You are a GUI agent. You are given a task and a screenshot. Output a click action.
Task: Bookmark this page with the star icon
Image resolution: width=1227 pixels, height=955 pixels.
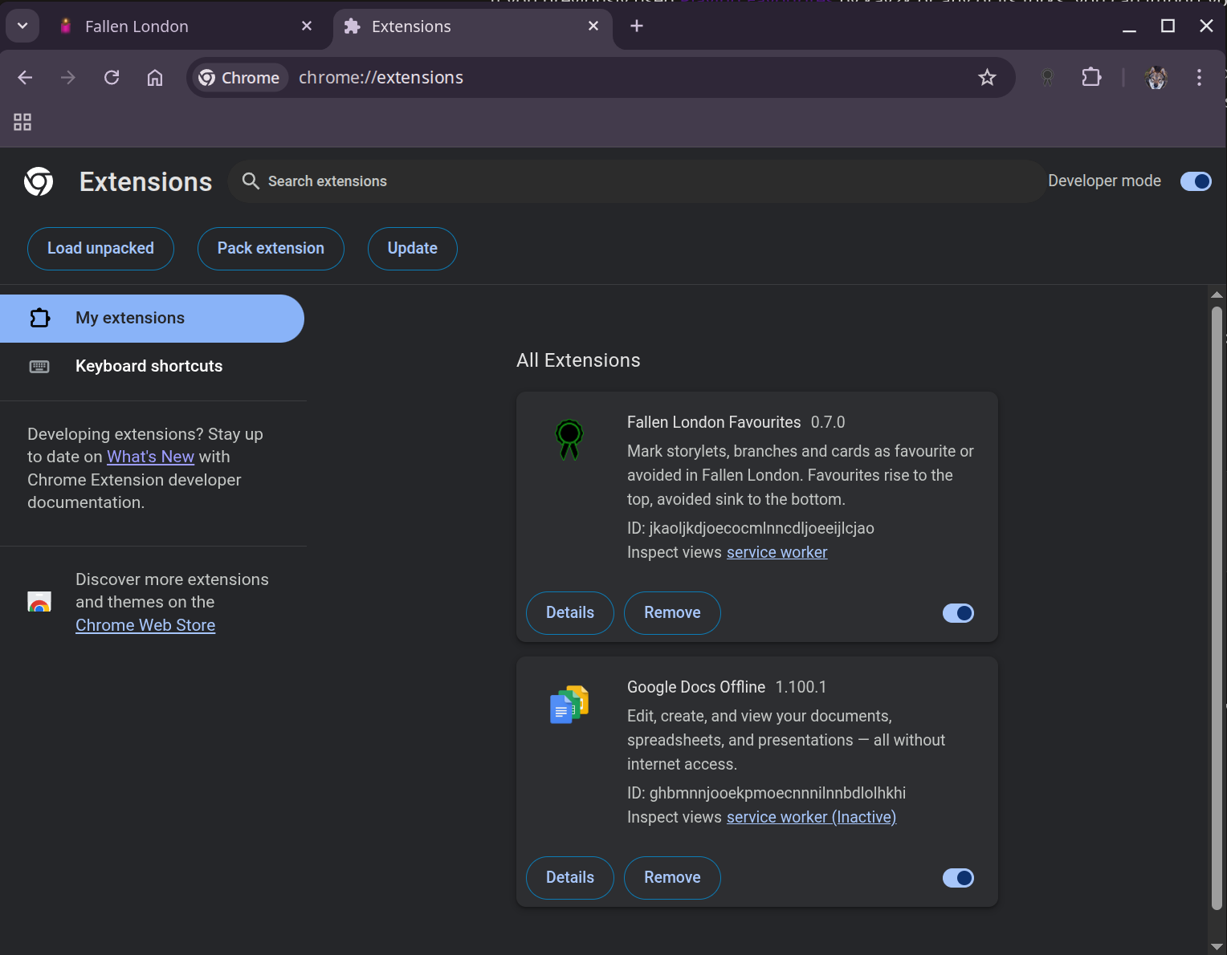coord(986,77)
